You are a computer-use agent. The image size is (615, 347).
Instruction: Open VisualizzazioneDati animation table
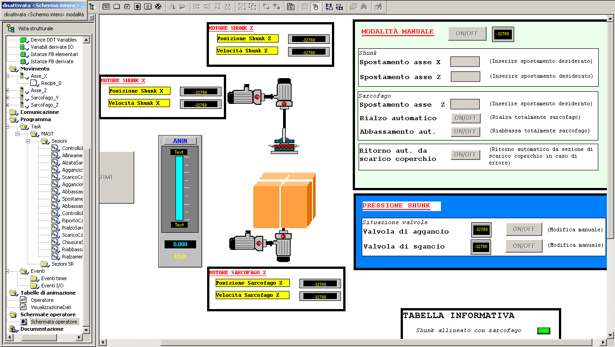[x=51, y=307]
